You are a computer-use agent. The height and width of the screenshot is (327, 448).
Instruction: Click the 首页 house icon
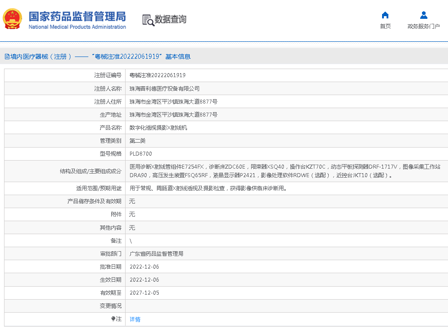pyautogui.click(x=385, y=15)
